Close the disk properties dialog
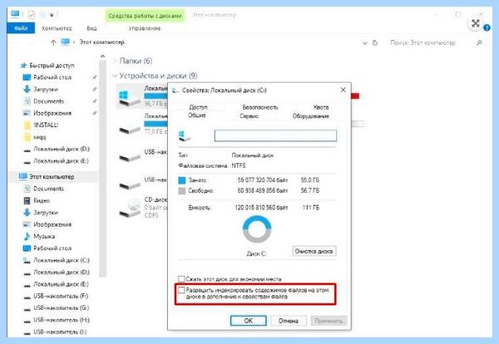 click(343, 90)
